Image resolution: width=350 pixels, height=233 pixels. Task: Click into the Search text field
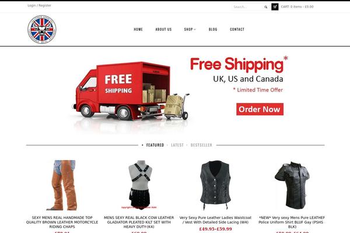[x=247, y=7]
